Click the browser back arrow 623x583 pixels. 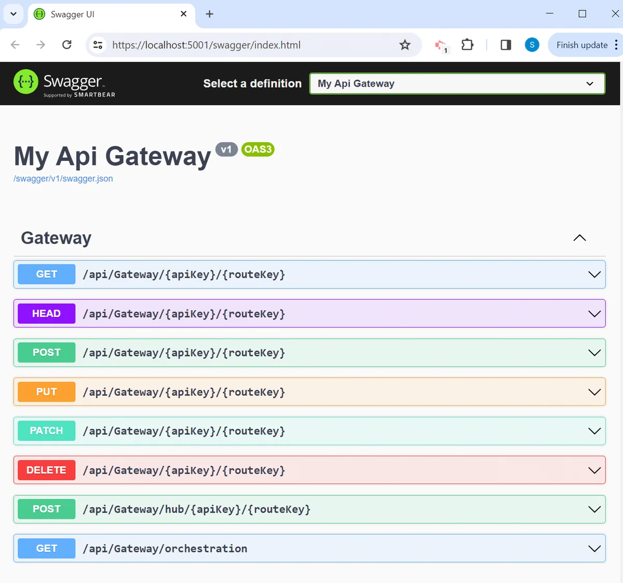[x=15, y=45]
